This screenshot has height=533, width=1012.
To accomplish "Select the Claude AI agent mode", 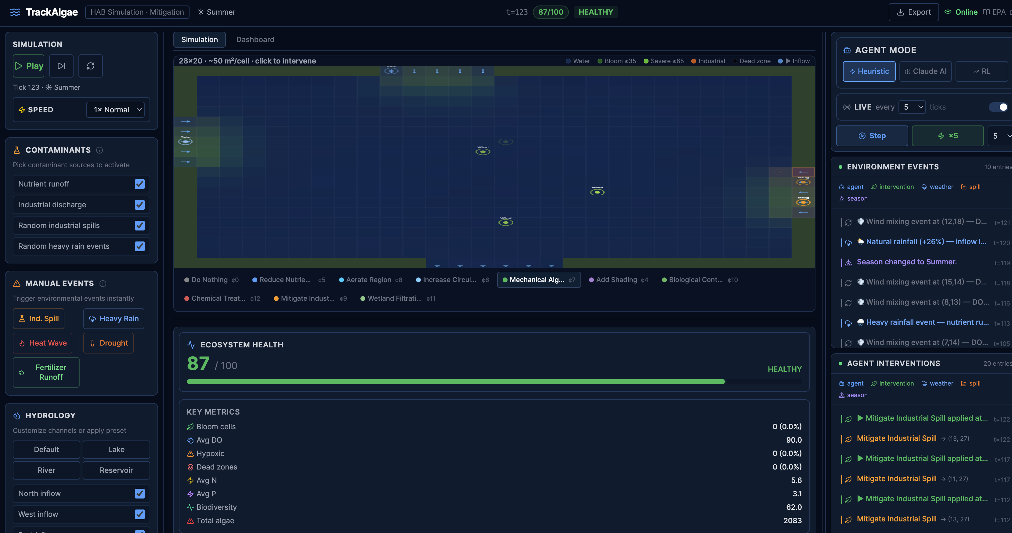I will (x=925, y=71).
